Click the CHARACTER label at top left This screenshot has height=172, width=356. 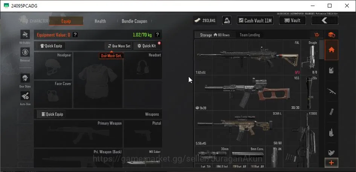click(39, 21)
